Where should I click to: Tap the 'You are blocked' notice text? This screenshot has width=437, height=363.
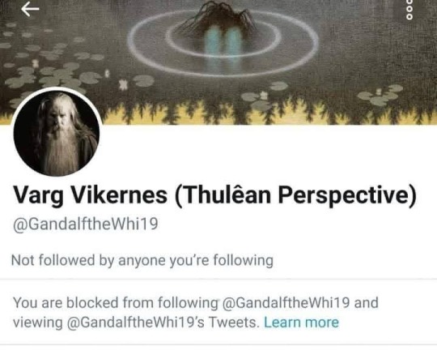click(x=196, y=313)
